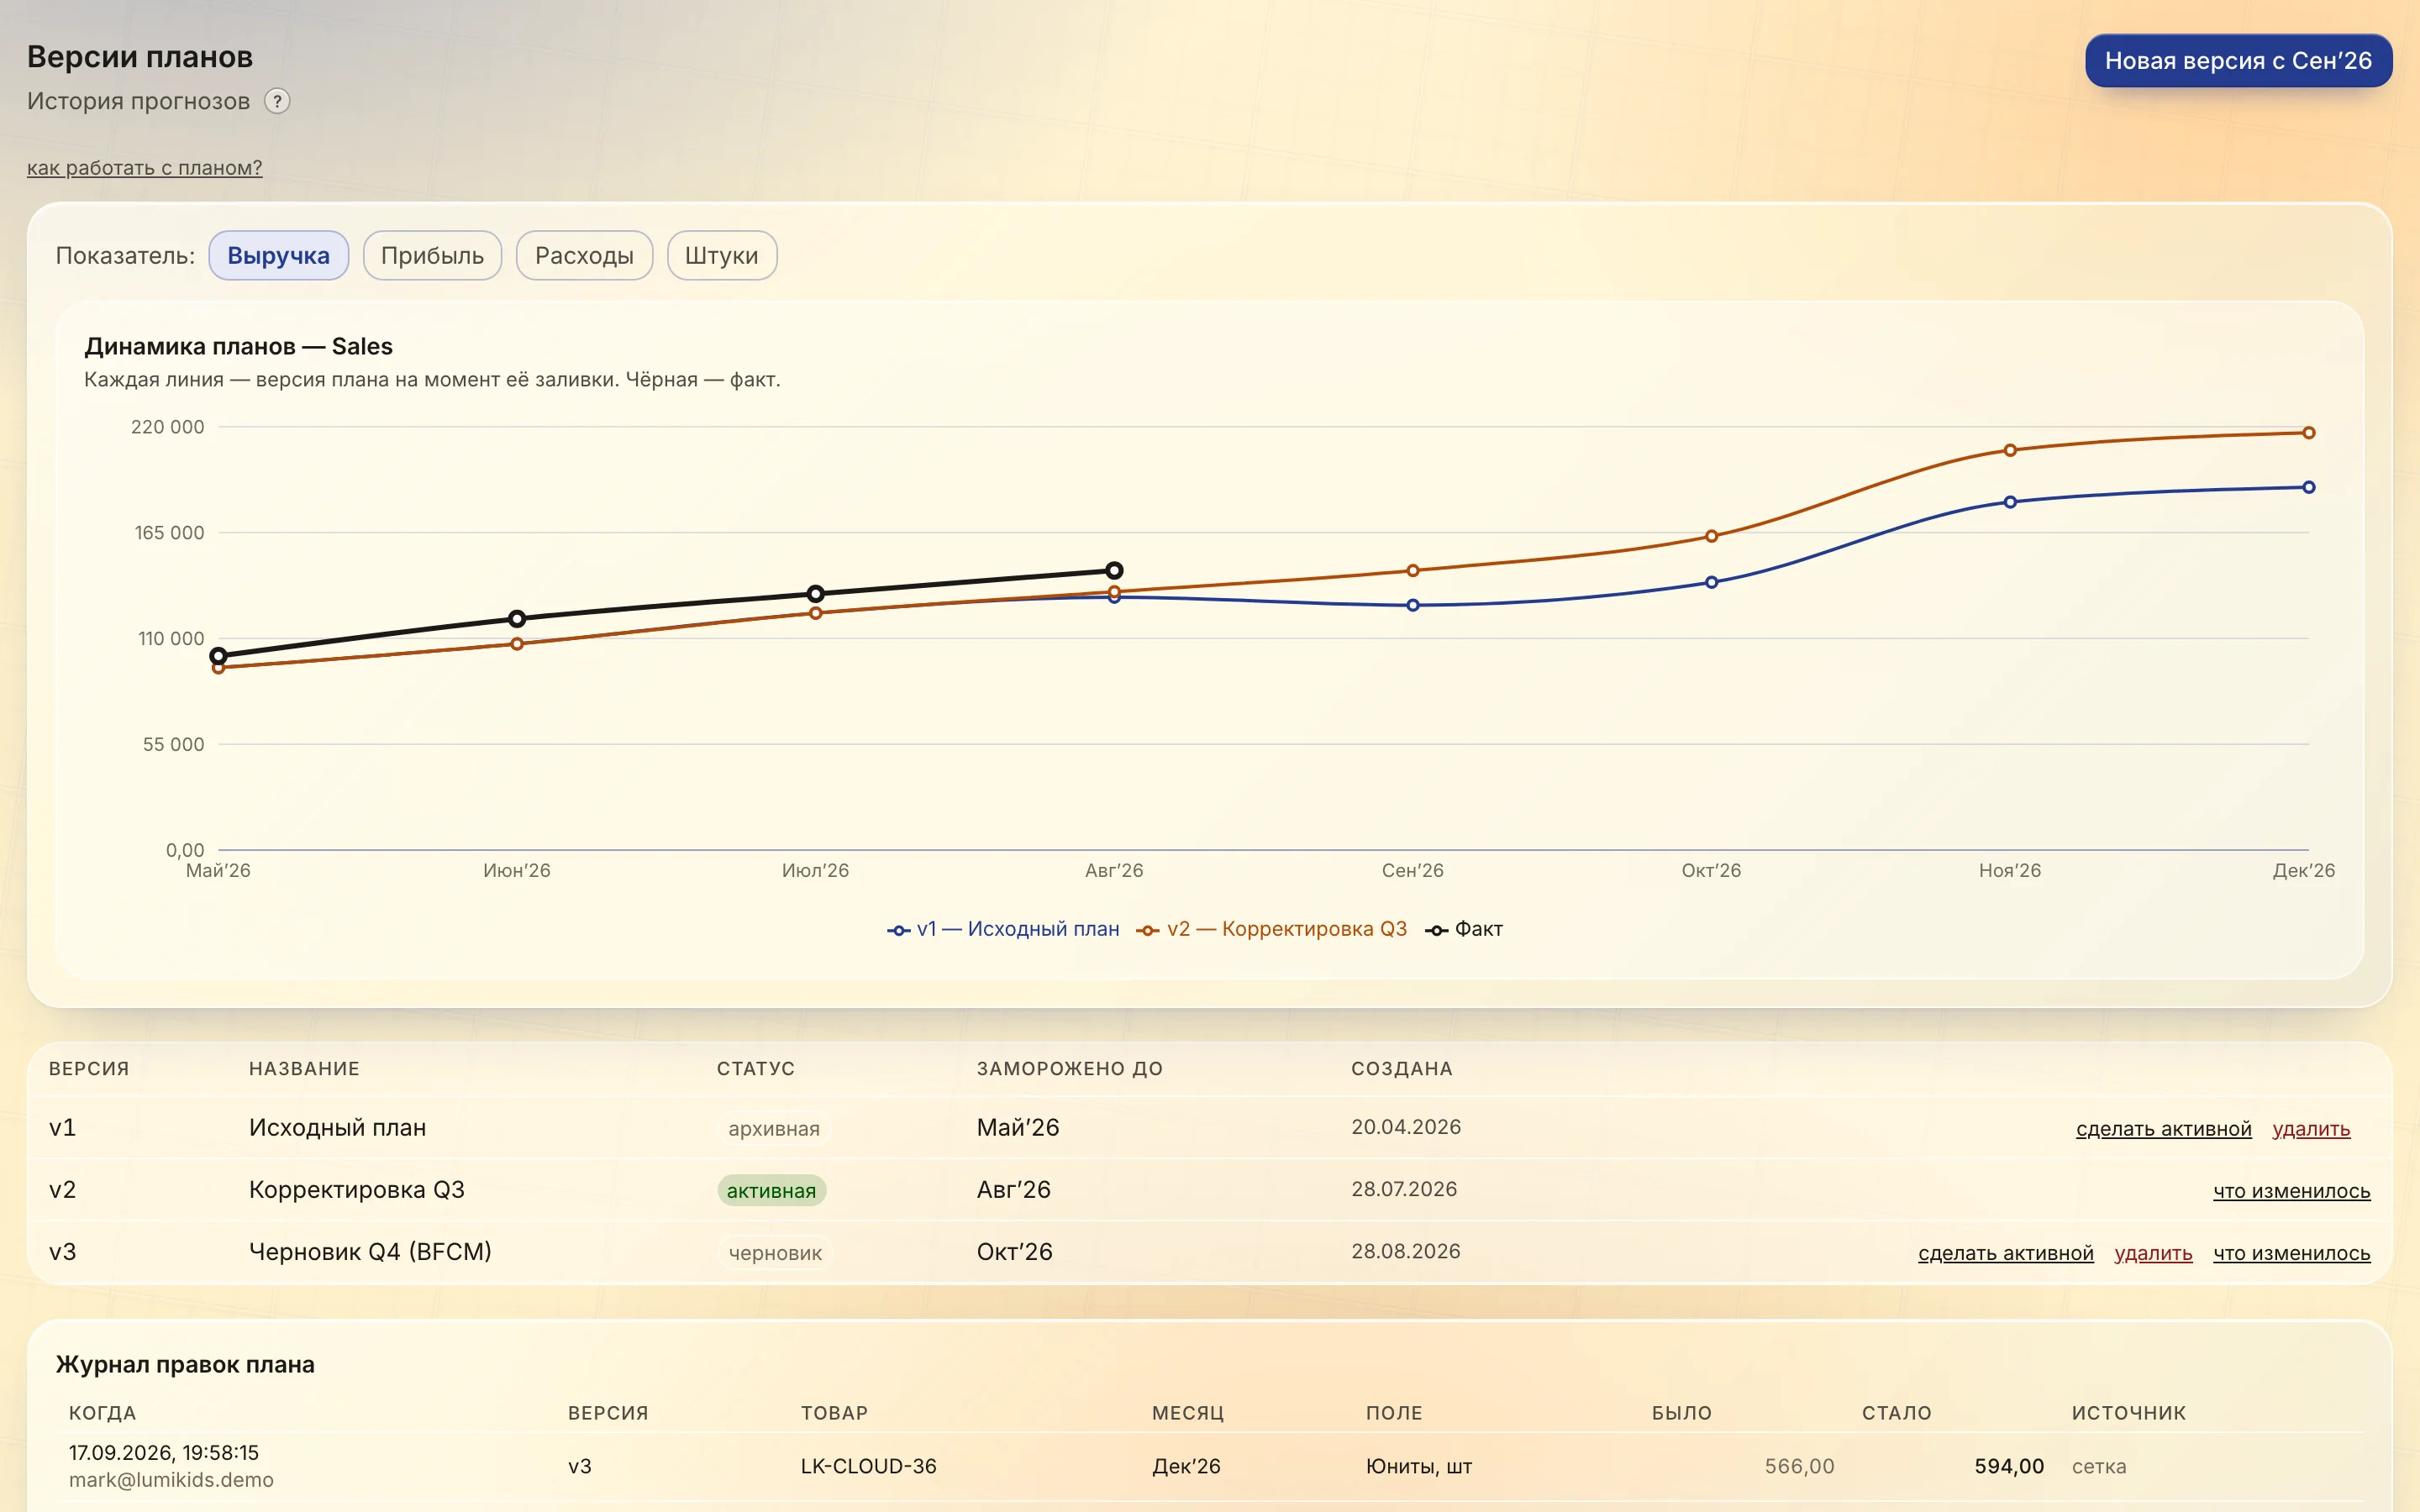This screenshot has width=2420, height=1512.
Task: Click the Журнал правок плана heading
Action: 185,1364
